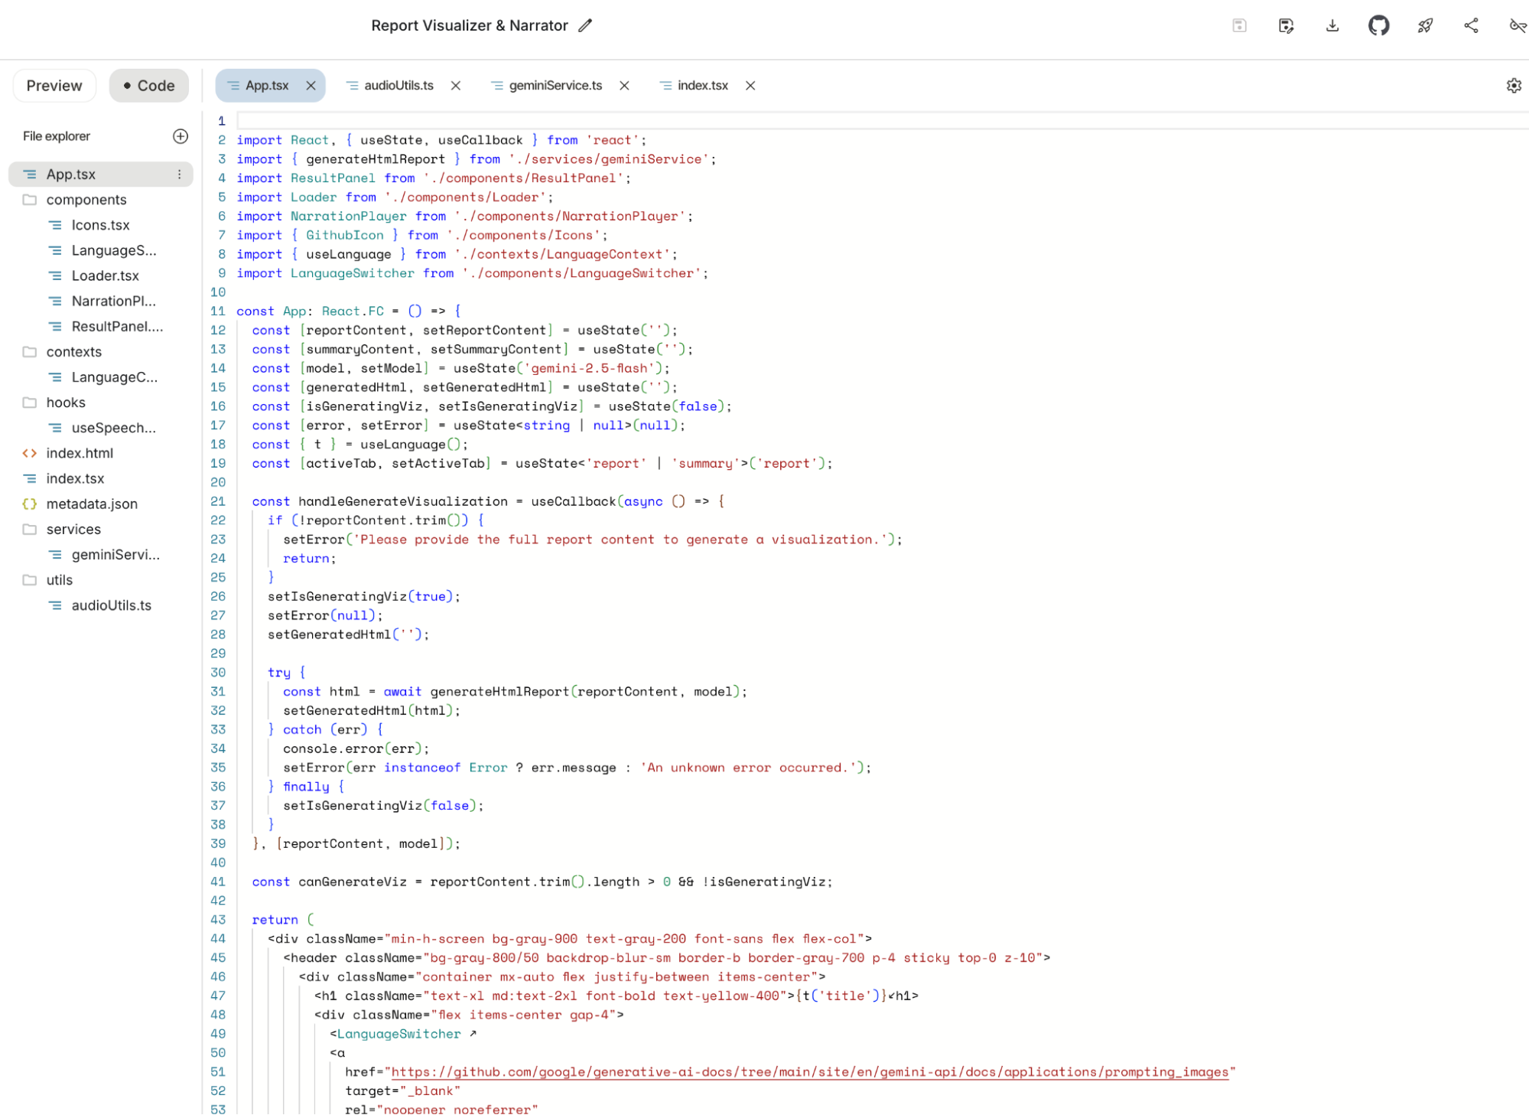Switch to the geminiService.ts tab
The image size is (1529, 1115).
click(x=555, y=86)
